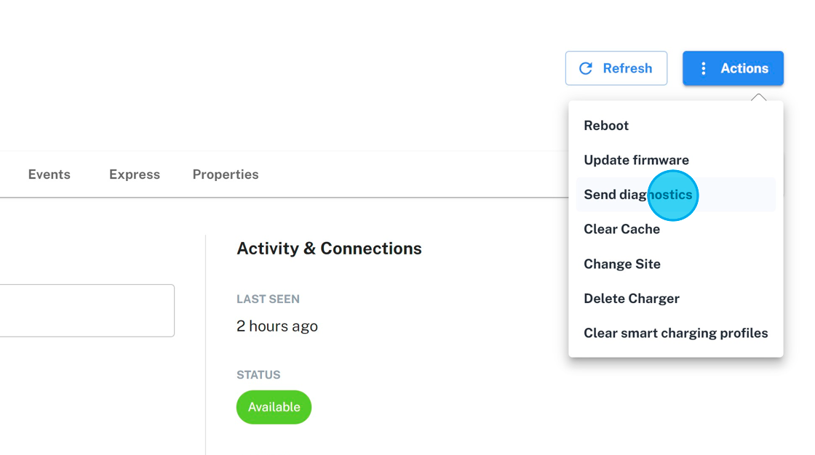Select Reboot from the Actions menu
Screen dimensions: 815x455
606,126
